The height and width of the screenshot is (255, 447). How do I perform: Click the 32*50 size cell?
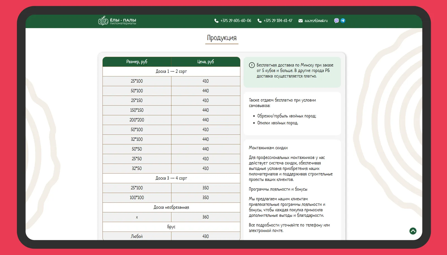click(137, 169)
